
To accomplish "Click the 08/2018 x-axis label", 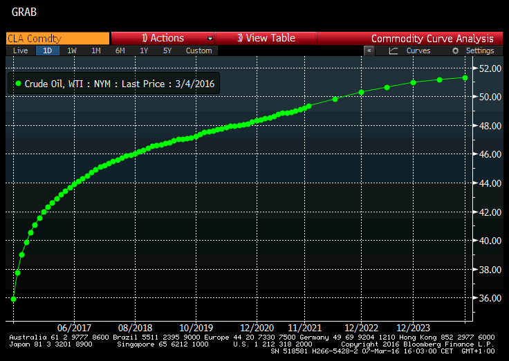I will pyautogui.click(x=135, y=328).
